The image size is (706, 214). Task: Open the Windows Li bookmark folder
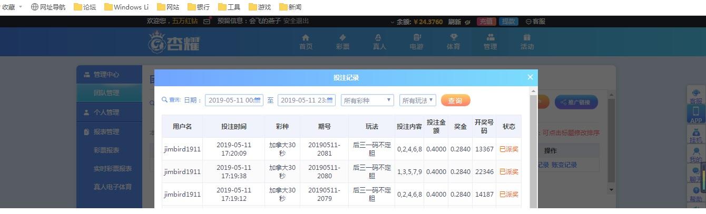(x=126, y=7)
